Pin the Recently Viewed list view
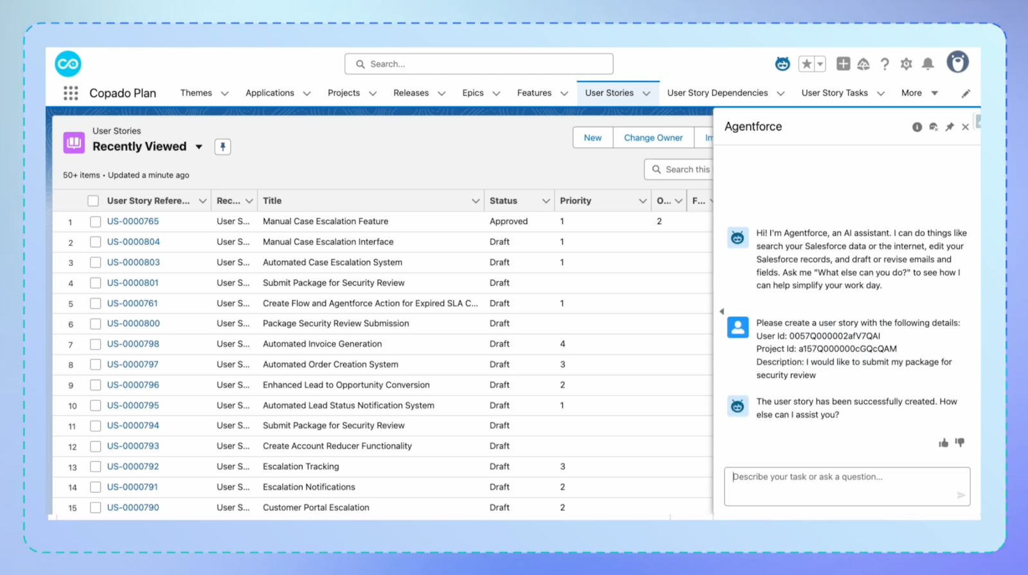The width and height of the screenshot is (1028, 575). (222, 146)
